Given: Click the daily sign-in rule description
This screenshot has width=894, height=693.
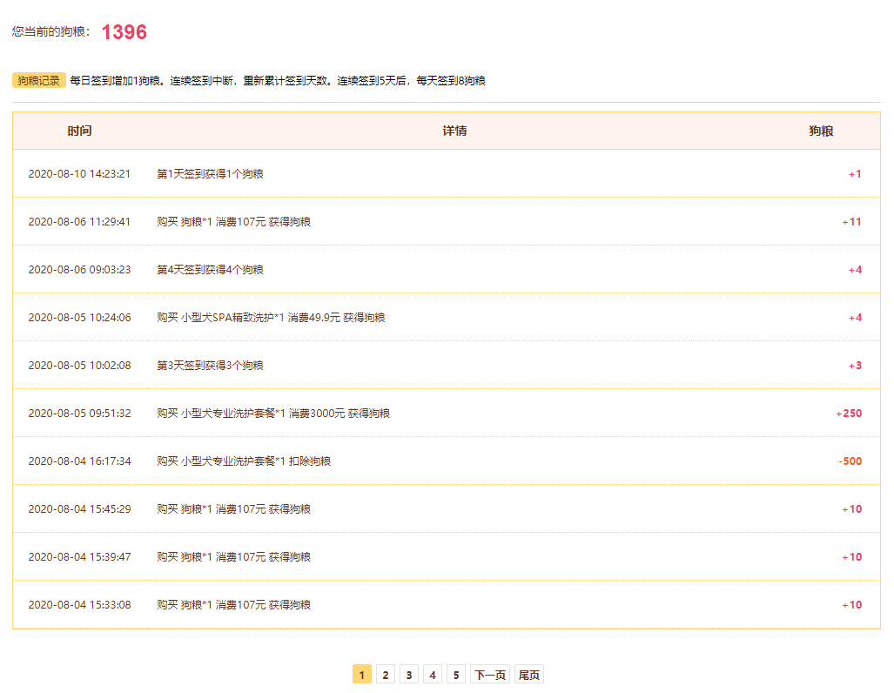Looking at the screenshot, I should pyautogui.click(x=278, y=80).
